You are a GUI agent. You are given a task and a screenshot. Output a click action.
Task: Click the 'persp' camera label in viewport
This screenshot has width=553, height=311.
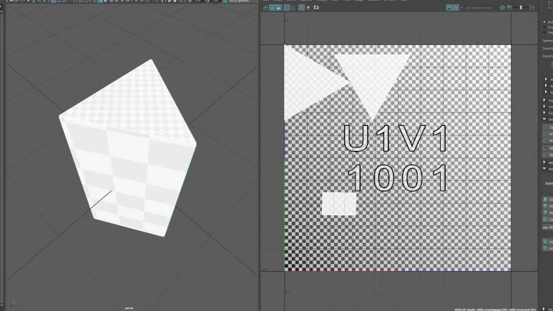[129, 308]
